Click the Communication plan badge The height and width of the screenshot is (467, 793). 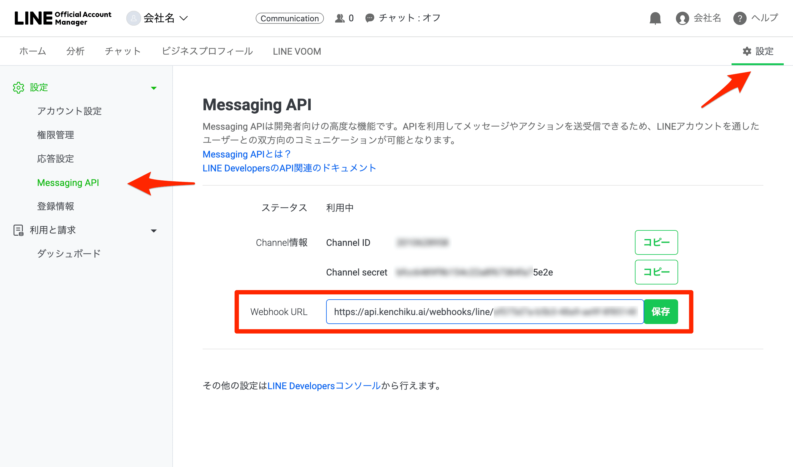[290, 18]
